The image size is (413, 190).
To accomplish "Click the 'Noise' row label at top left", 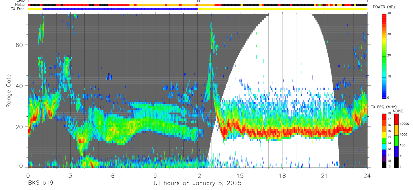I will click(20, 5).
